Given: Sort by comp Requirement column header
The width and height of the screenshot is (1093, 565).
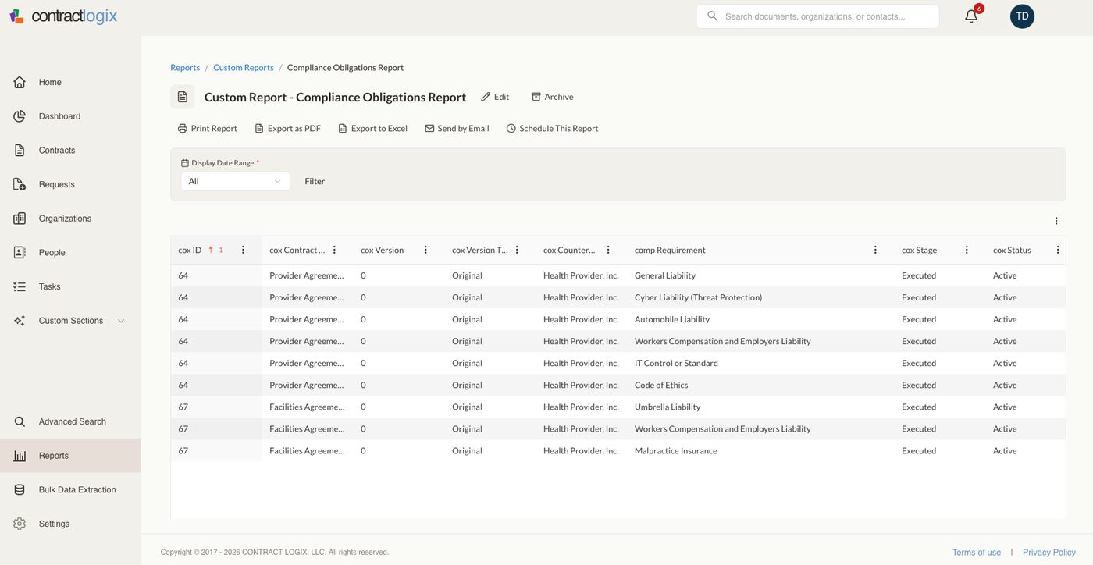Looking at the screenshot, I should [670, 250].
